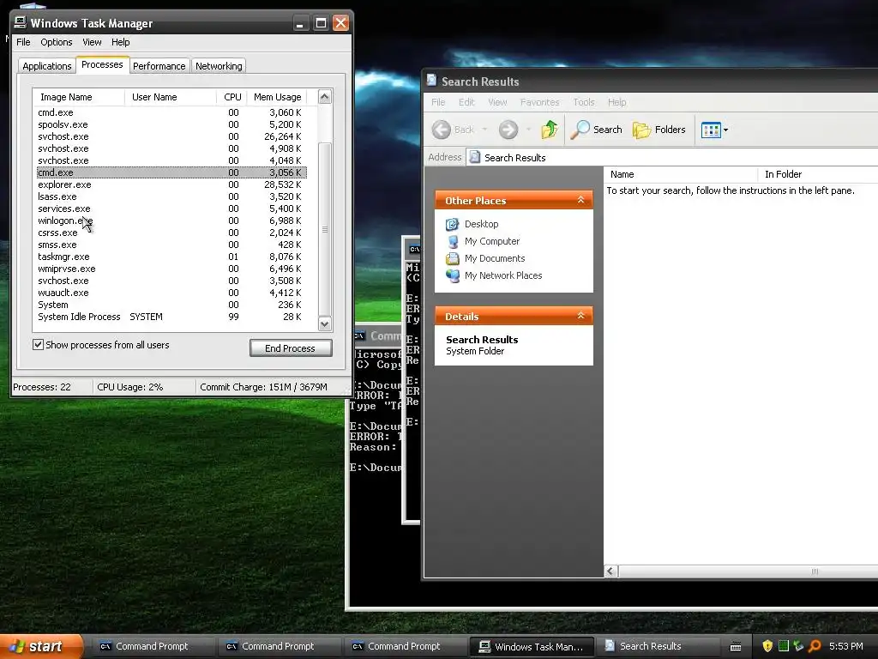Click the In Folder column header
Screen dimensions: 878x659
coord(817,174)
